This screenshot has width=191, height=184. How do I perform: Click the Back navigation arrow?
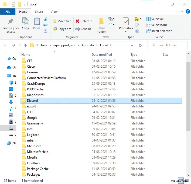click(x=5, y=45)
